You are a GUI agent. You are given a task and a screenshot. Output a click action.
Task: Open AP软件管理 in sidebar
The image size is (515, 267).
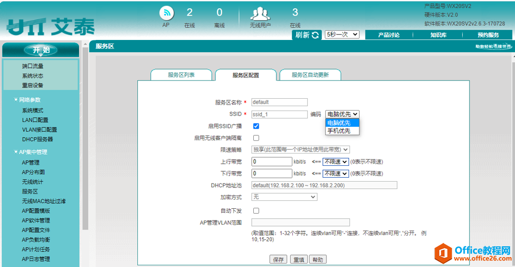click(x=36, y=221)
